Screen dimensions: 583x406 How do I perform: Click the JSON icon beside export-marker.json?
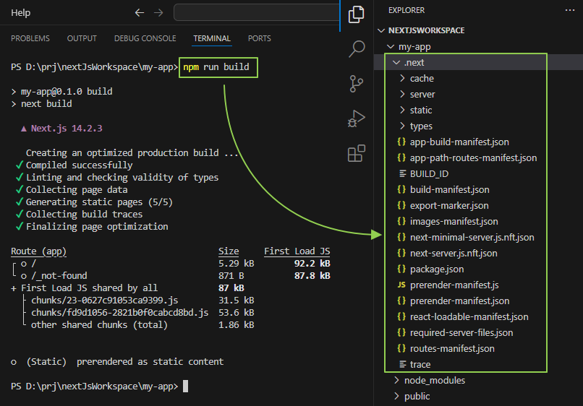tap(401, 205)
